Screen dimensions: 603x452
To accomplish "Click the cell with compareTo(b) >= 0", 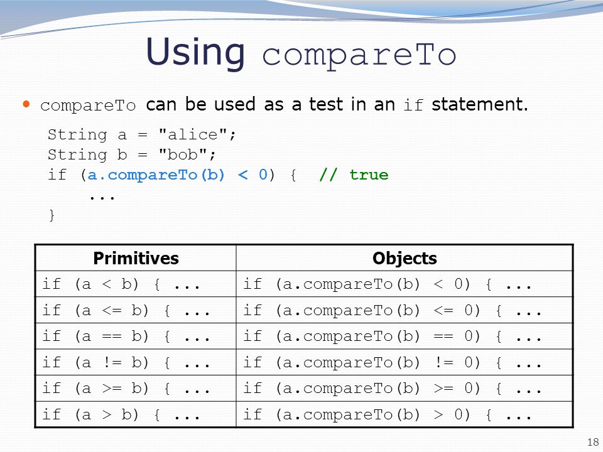I will click(405, 389).
